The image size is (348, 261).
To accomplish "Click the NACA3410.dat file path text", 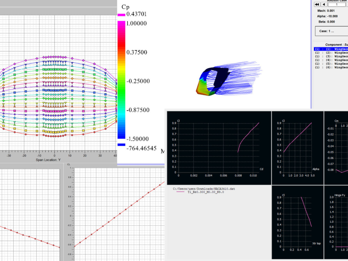I will coord(204,188).
